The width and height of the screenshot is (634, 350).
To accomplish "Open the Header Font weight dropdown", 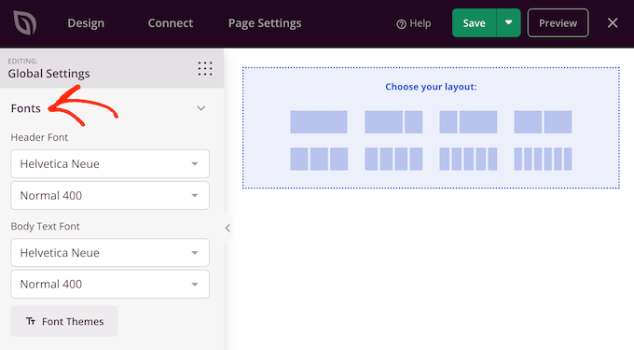I will pos(110,195).
